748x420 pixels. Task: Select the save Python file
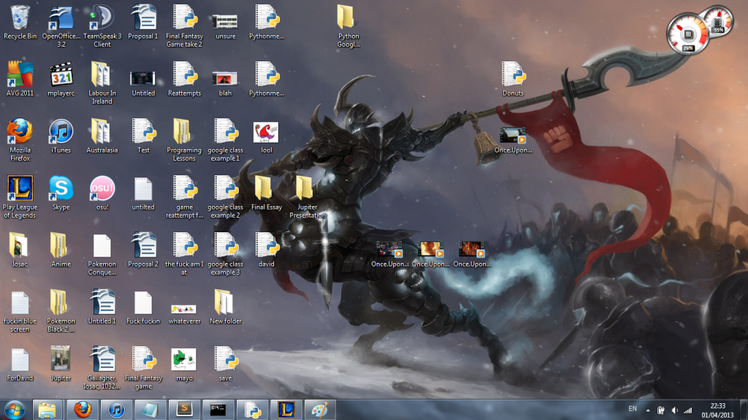[x=225, y=359]
